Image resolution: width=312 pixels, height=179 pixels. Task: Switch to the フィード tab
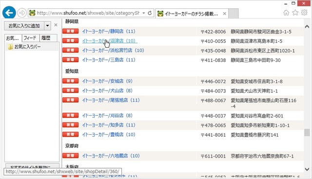coord(30,38)
